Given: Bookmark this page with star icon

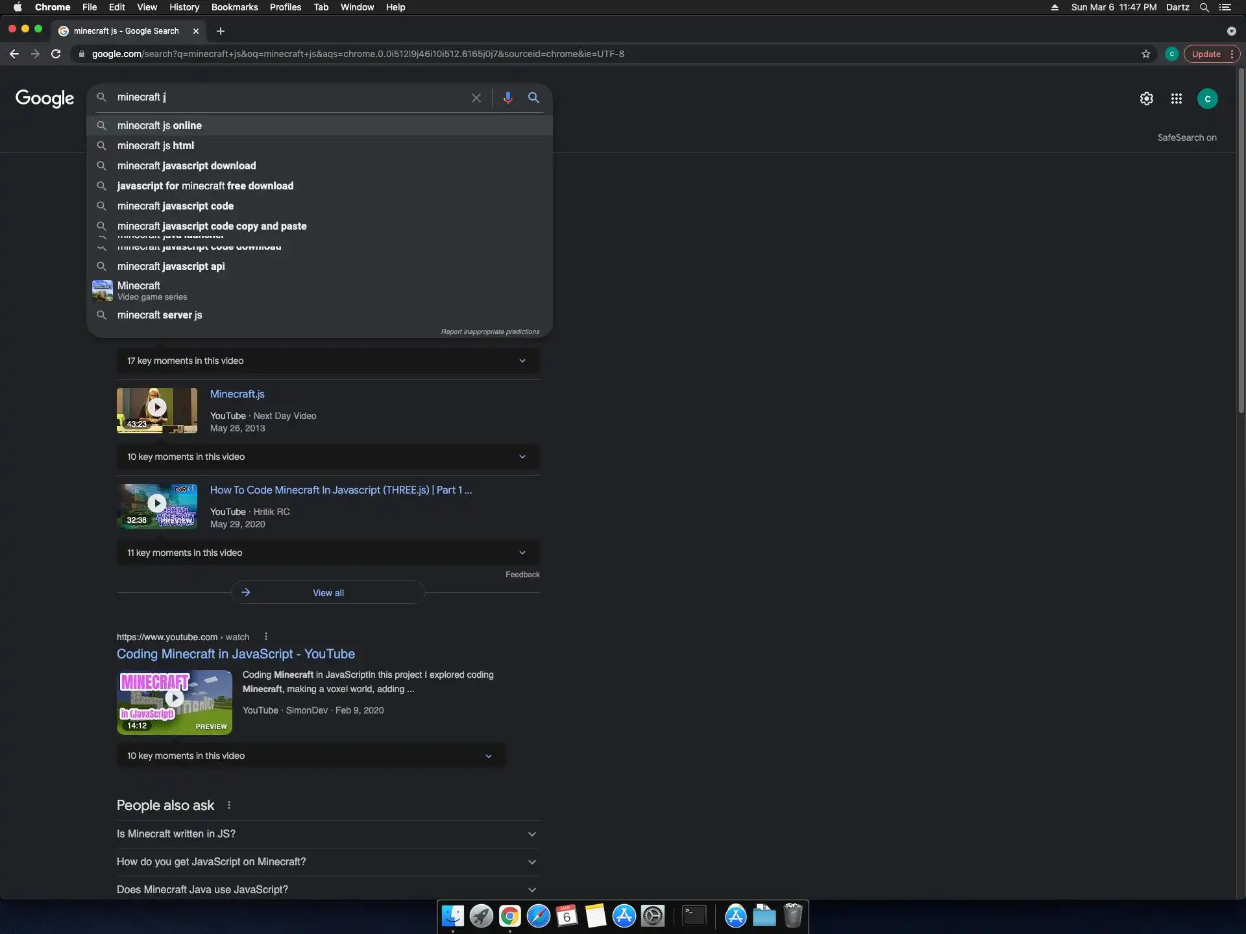Looking at the screenshot, I should (x=1145, y=54).
